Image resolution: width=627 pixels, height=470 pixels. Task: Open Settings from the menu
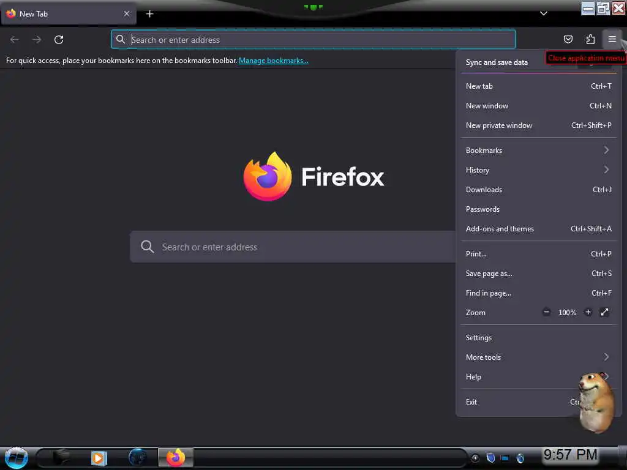pyautogui.click(x=538, y=338)
